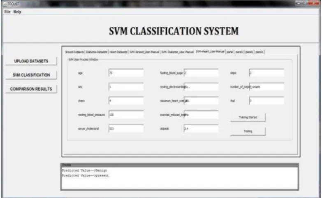Viewport: 322px width, 198px height.
Task: Click the number_of_major_vessels input field
Action: [x=267, y=87]
